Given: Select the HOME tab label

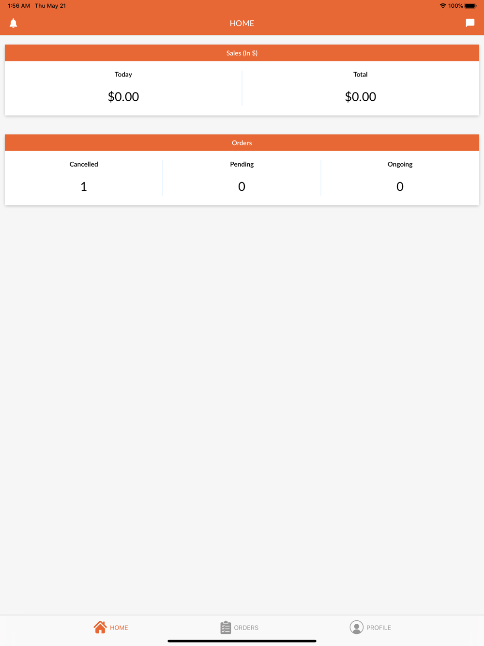Looking at the screenshot, I should [x=119, y=628].
